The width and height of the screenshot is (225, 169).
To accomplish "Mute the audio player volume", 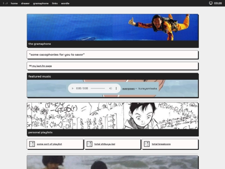I will pos(110,88).
